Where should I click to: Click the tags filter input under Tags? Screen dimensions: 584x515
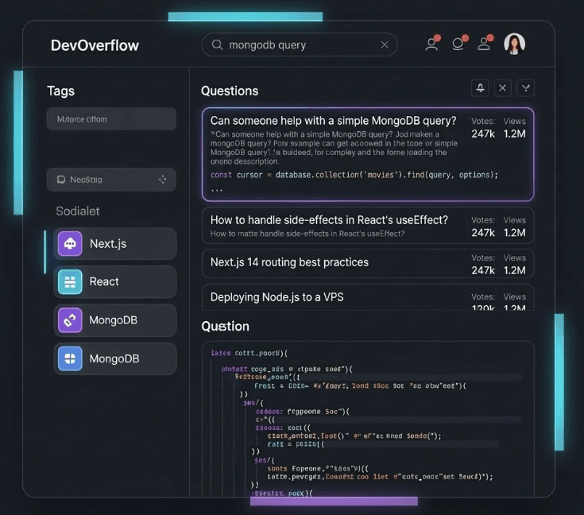(x=111, y=119)
